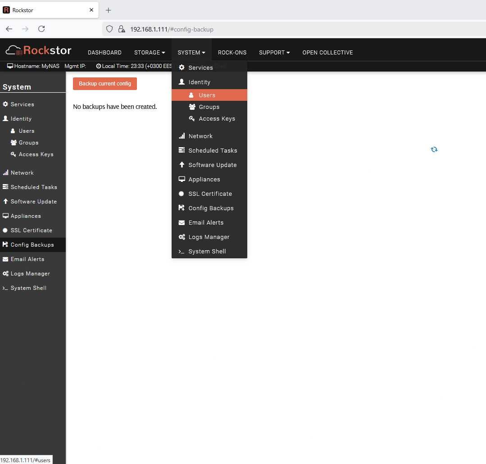
Task: Click the shield tracking protection icon
Action: [x=109, y=29]
